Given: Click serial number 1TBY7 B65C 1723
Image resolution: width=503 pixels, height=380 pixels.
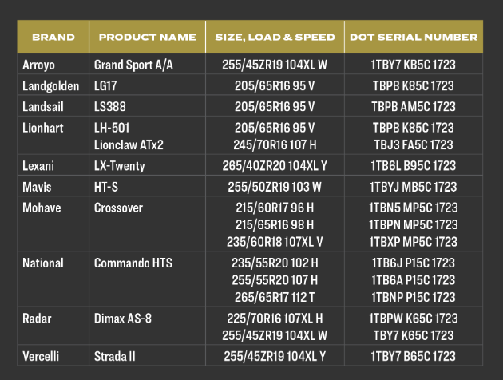Looking at the screenshot, I should pyautogui.click(x=414, y=355).
